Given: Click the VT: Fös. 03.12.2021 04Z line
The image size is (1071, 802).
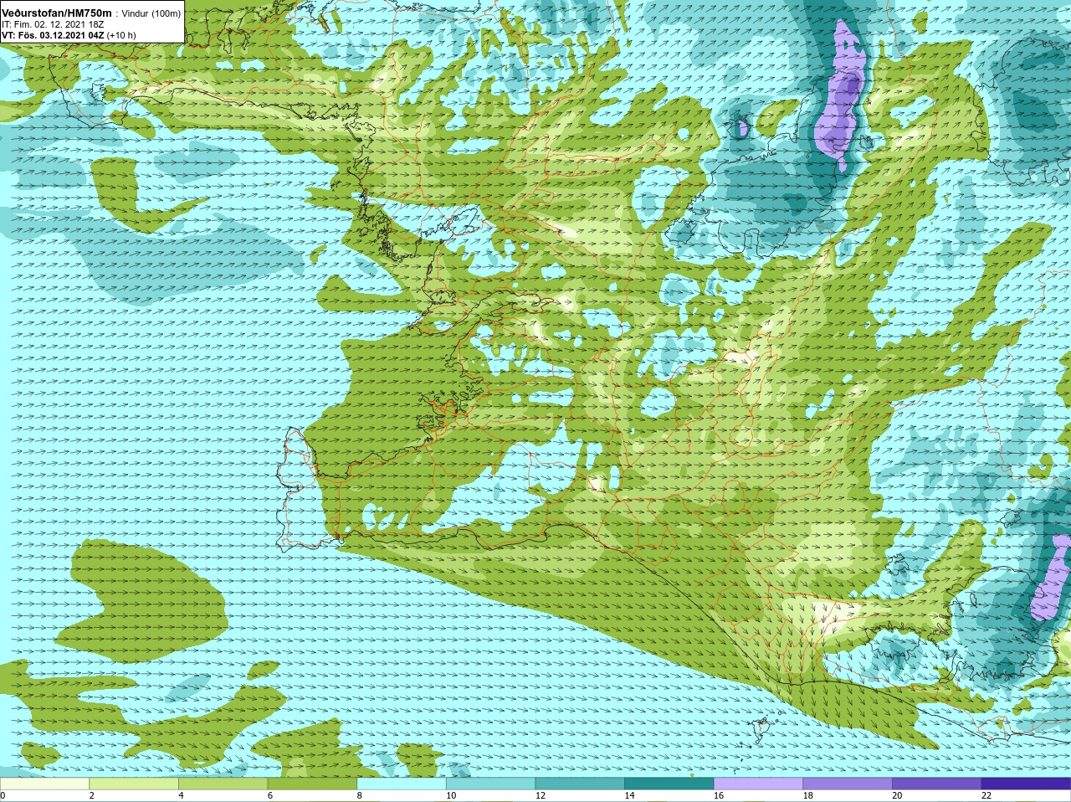Looking at the screenshot, I should coord(53,35).
